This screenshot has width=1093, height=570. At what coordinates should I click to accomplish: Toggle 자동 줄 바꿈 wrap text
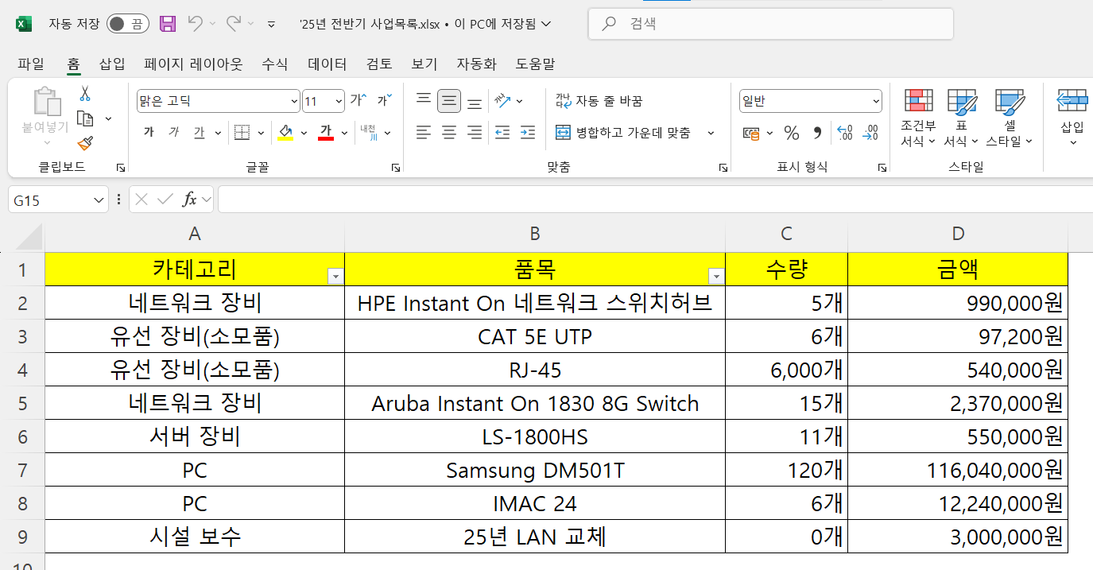599,101
